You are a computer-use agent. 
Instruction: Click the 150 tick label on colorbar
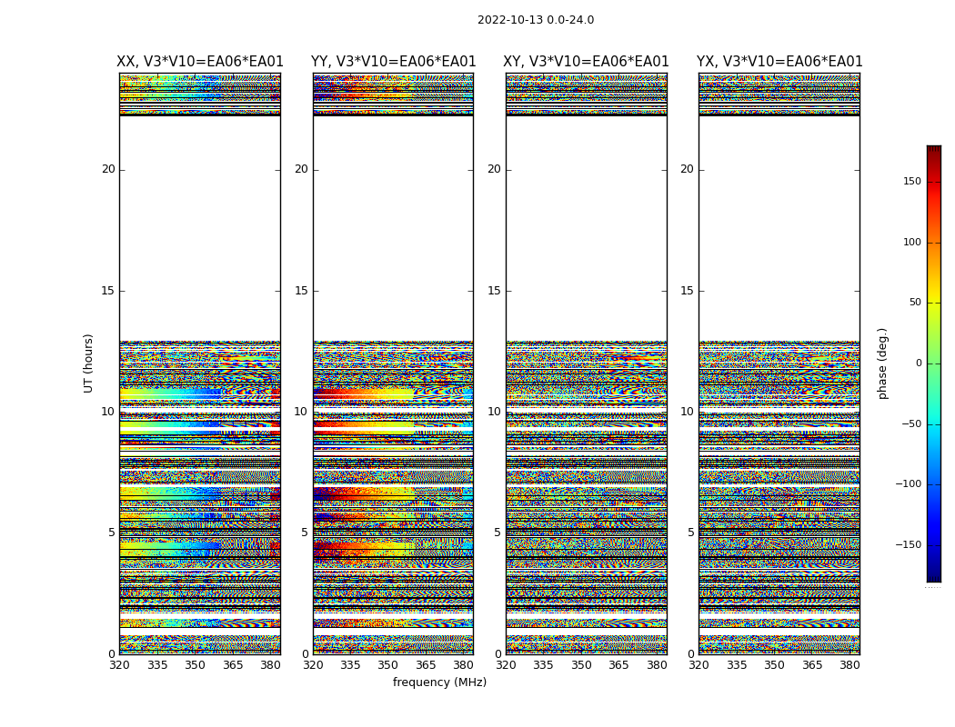pyautogui.click(x=912, y=181)
